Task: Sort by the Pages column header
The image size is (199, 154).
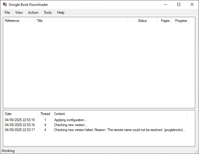Action: pyautogui.click(x=164, y=21)
